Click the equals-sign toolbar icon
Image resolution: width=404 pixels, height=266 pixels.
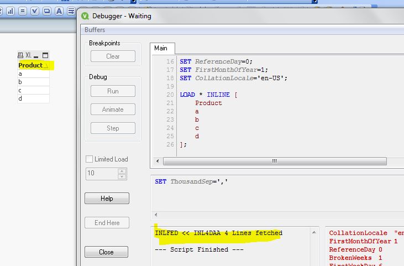point(23,11)
